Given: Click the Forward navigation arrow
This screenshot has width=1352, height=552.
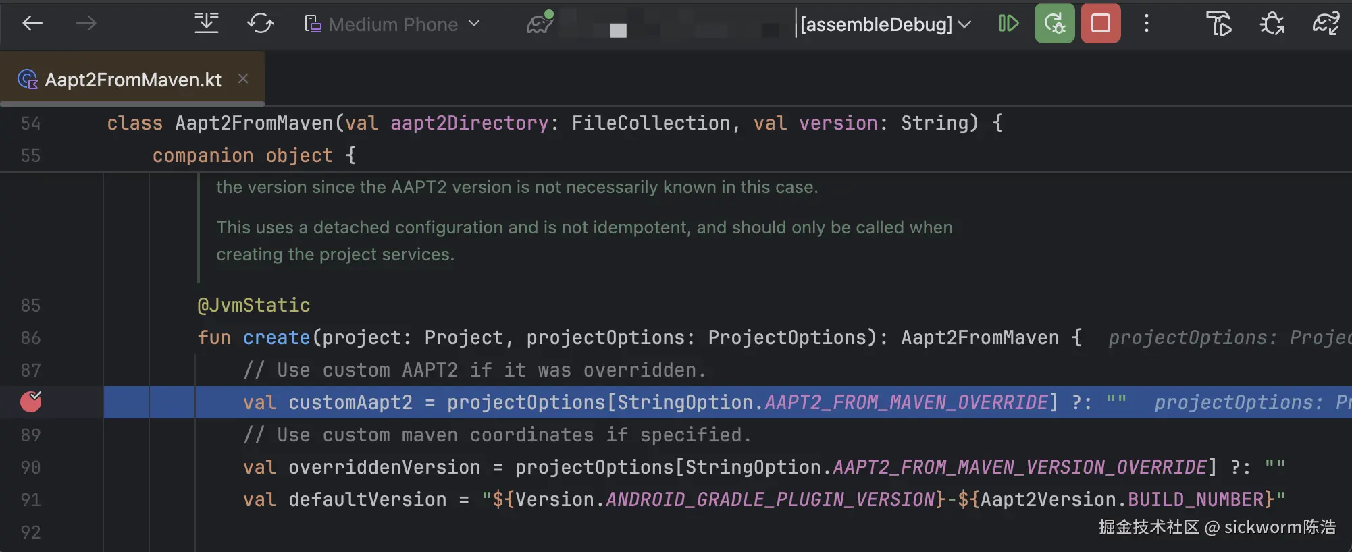Looking at the screenshot, I should 86,24.
